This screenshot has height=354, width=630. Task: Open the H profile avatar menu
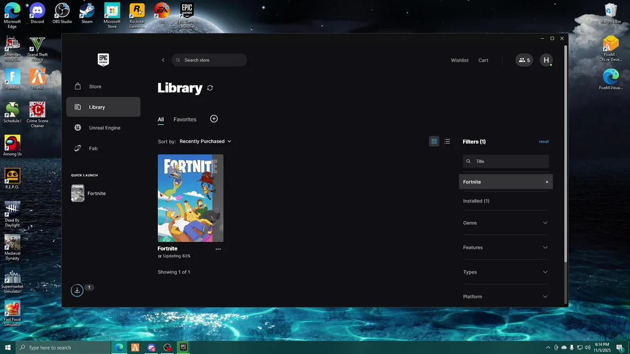(x=546, y=60)
